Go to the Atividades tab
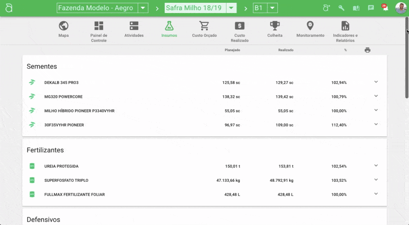This screenshot has width=409, height=225. pyautogui.click(x=134, y=26)
